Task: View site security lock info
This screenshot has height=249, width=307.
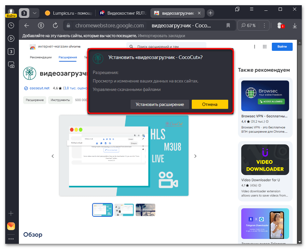Action: [x=68, y=25]
